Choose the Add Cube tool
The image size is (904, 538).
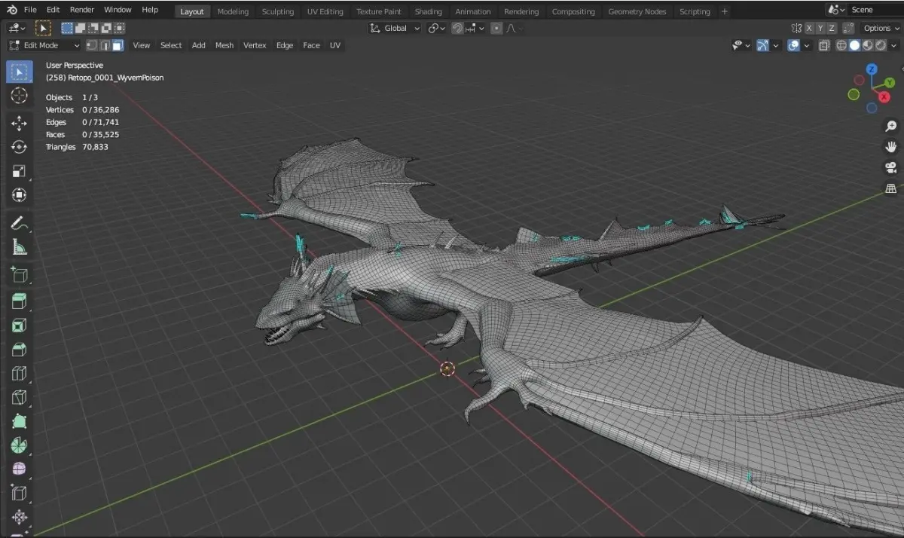click(20, 275)
